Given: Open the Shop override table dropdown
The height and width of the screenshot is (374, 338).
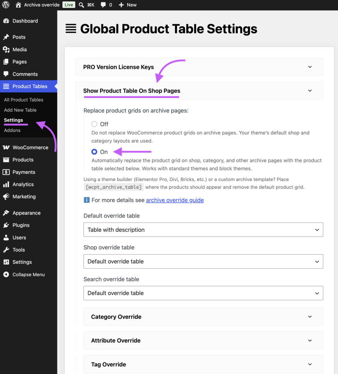Looking at the screenshot, I should pos(204,262).
